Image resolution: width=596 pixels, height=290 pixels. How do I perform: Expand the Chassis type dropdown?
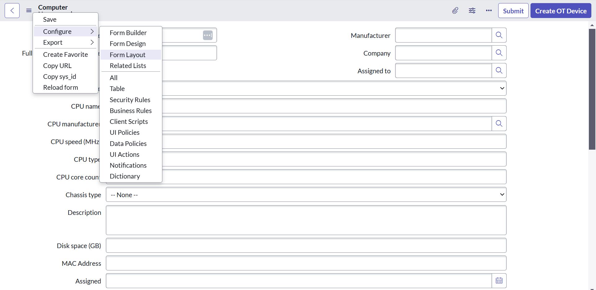click(x=306, y=195)
